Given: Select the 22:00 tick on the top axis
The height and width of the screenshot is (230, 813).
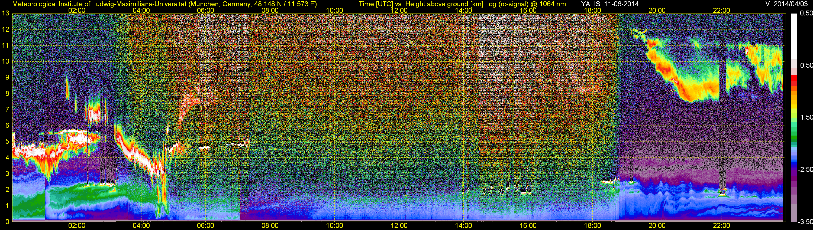Looking at the screenshot, I should click(x=721, y=10).
